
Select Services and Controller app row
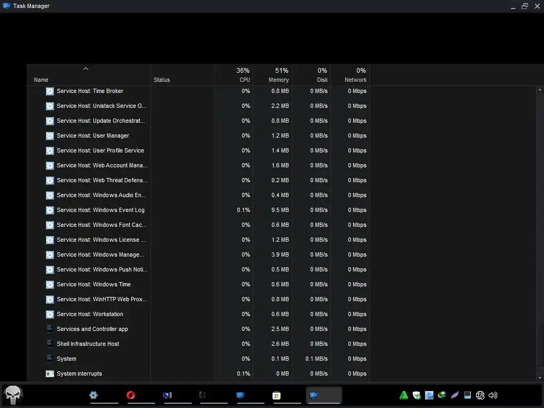pyautogui.click(x=198, y=329)
